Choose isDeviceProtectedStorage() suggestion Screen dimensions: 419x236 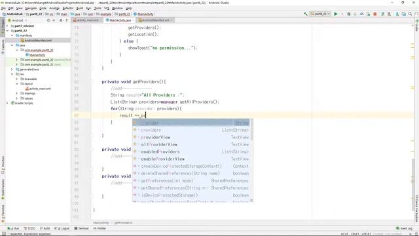pyautogui.click(x=191, y=195)
